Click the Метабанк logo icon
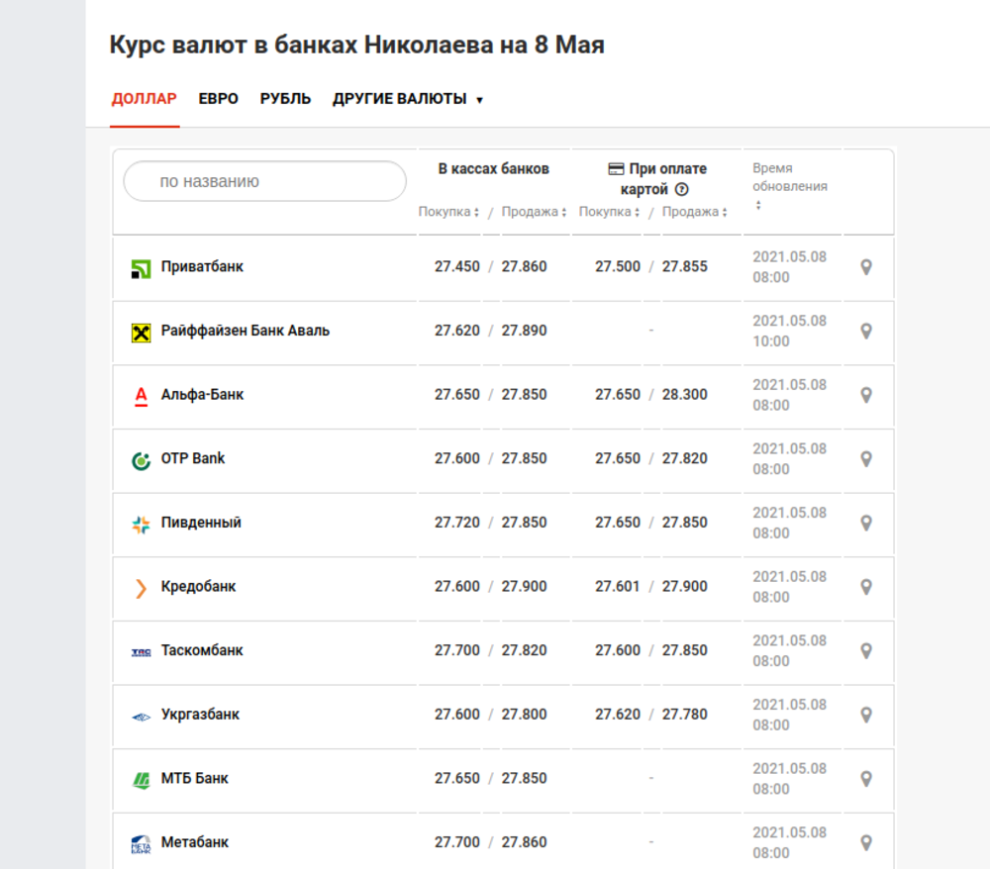This screenshot has height=869, width=990. pos(141,844)
